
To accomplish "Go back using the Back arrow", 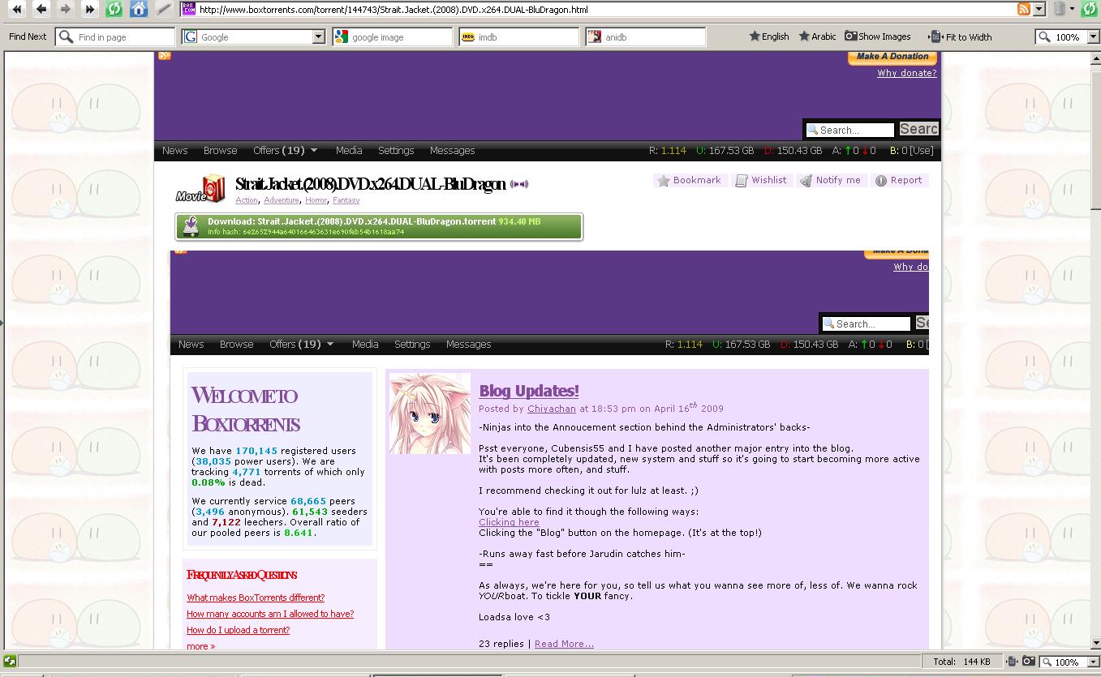I will click(41, 9).
